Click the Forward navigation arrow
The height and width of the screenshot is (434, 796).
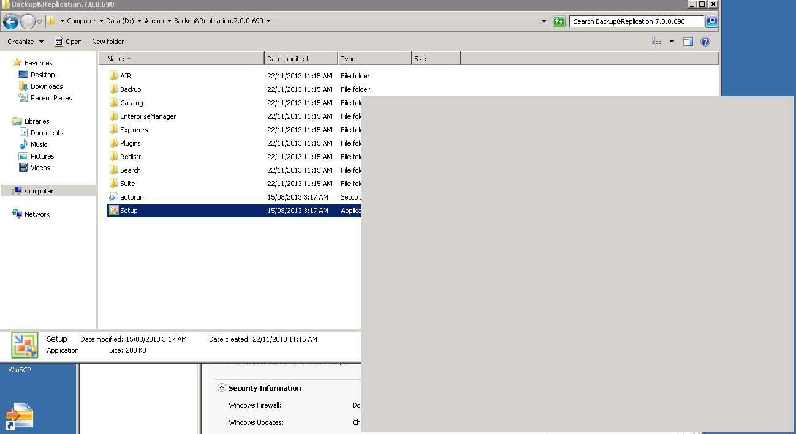[28, 22]
